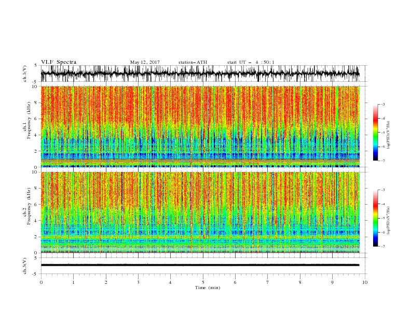Click the time axis tick label "1"
This screenshot has width=411, height=317.
[73, 282]
